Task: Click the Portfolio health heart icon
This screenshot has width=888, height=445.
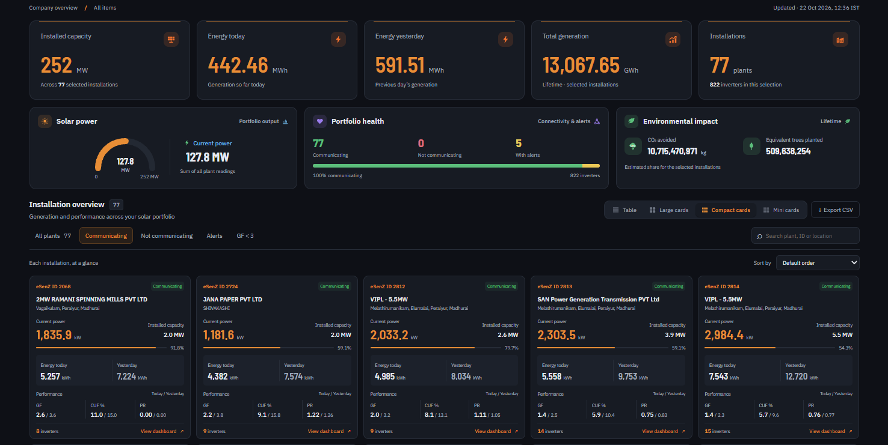Action: (320, 121)
